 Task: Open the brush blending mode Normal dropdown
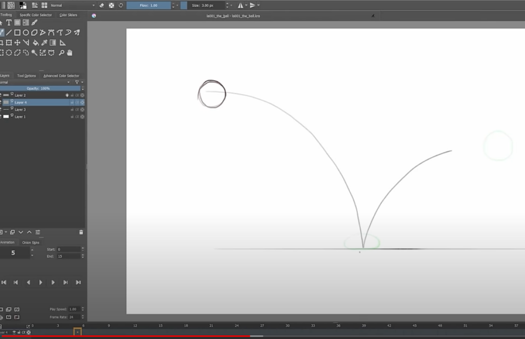pyautogui.click(x=72, y=5)
